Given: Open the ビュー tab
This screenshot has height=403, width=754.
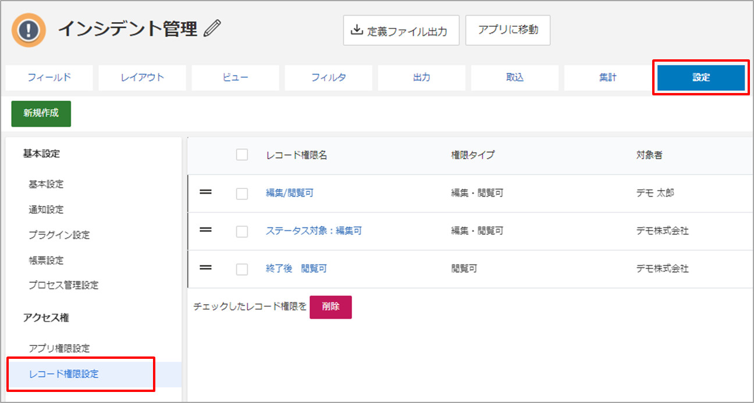Looking at the screenshot, I should [236, 77].
